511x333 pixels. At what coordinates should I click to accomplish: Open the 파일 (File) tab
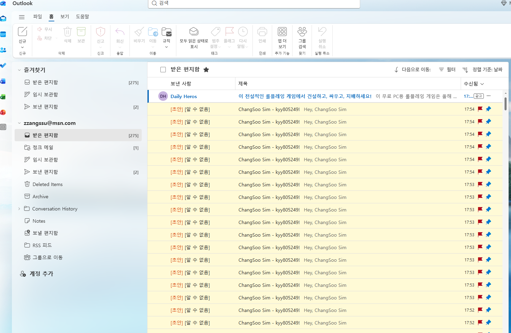pos(38,17)
